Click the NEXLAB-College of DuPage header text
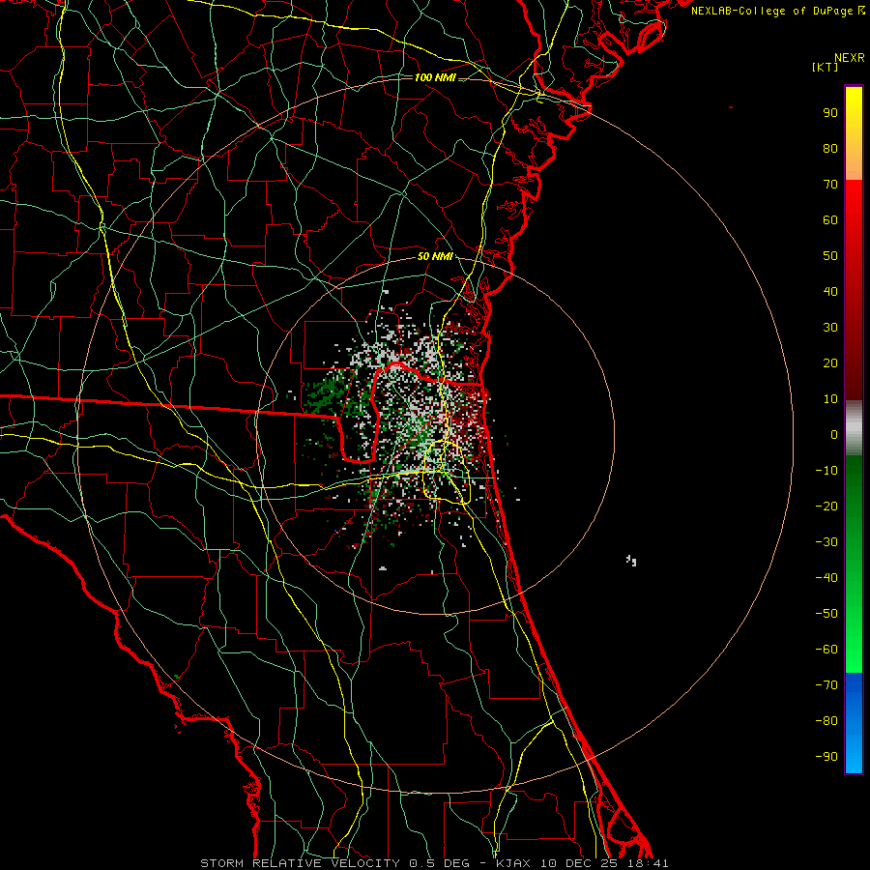 (771, 11)
